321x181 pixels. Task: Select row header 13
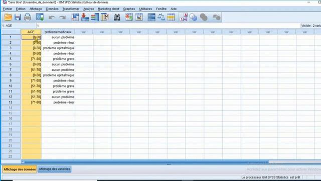click(x=11, y=102)
